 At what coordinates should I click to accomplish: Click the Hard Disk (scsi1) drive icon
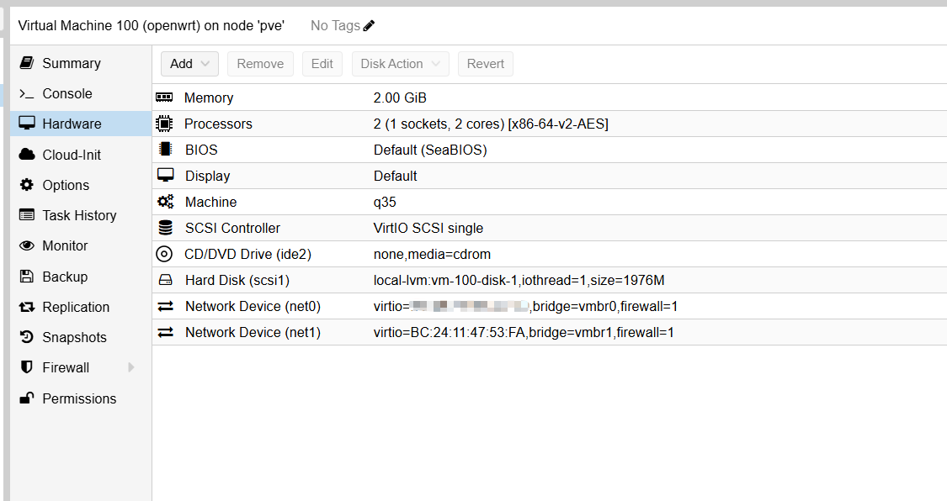pyautogui.click(x=165, y=280)
